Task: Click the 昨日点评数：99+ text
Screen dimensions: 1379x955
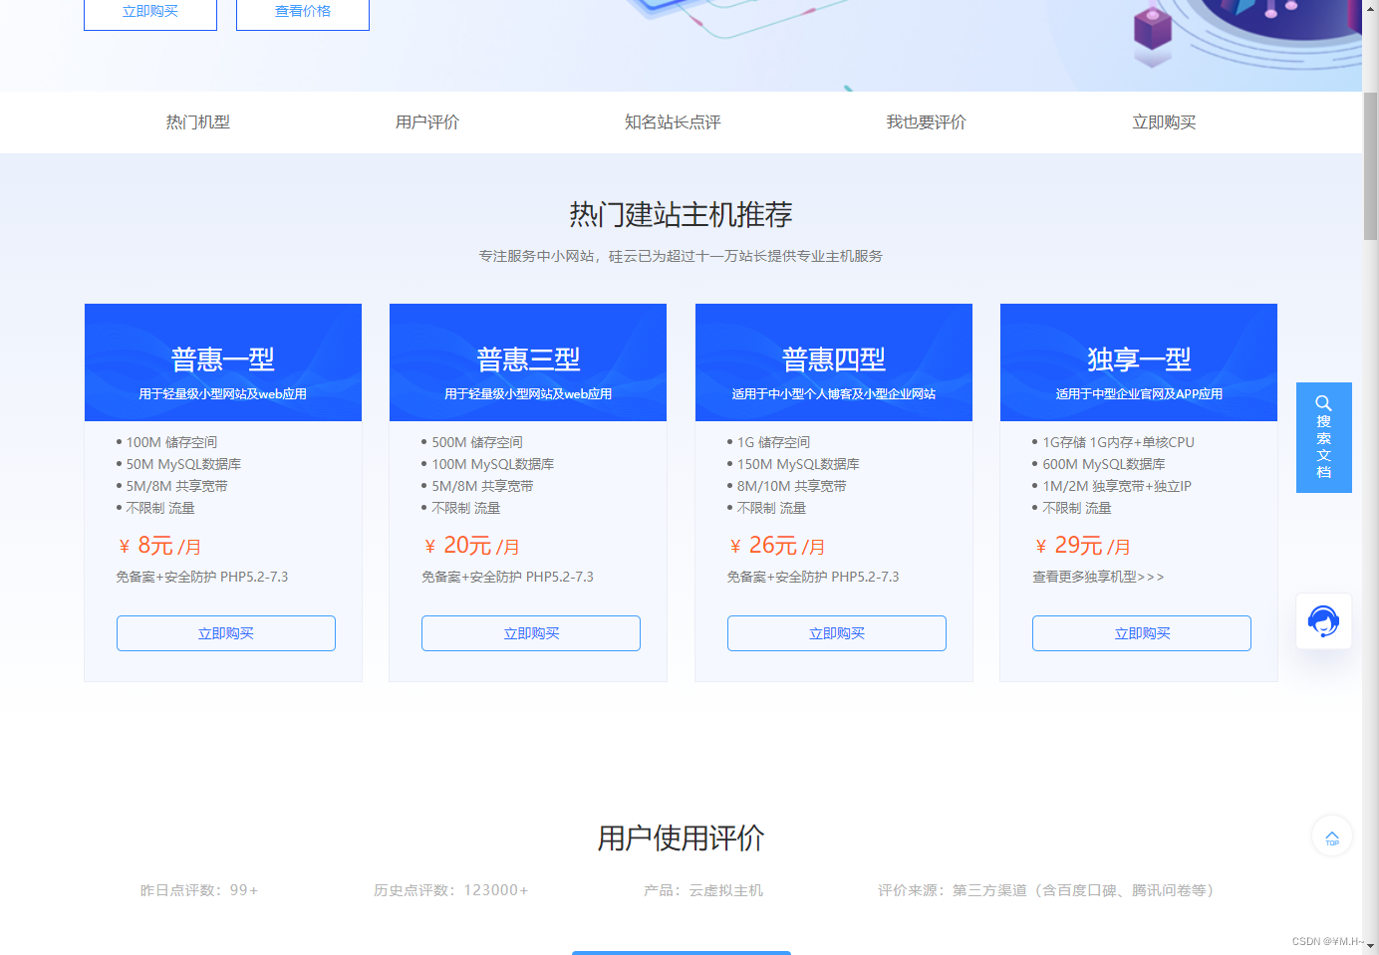Action: click(199, 890)
